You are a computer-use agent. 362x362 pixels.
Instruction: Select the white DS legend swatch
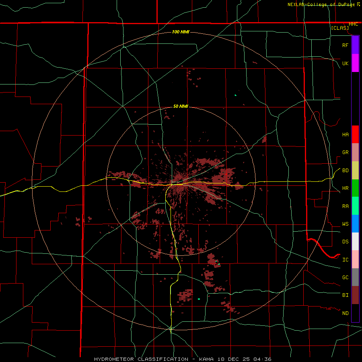355,241
